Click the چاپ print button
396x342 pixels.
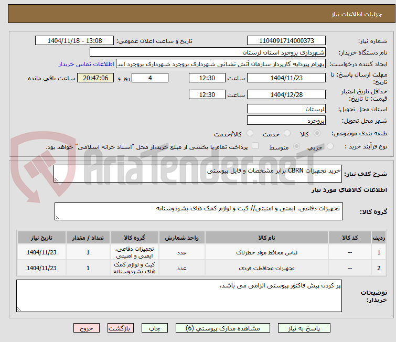point(155,328)
